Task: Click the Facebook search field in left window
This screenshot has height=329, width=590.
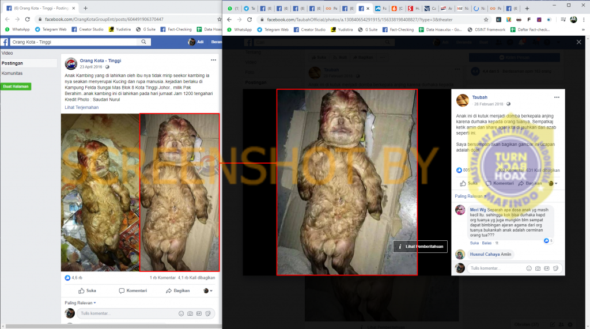Action: point(74,42)
